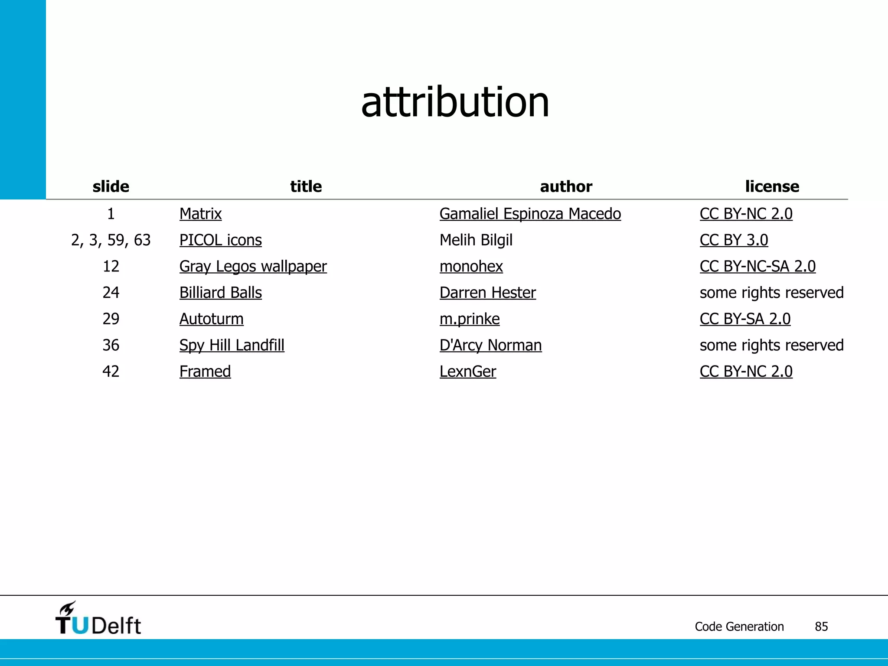Open CC BY-NC 2.0 license for Framed
This screenshot has height=666, width=888.
746,372
